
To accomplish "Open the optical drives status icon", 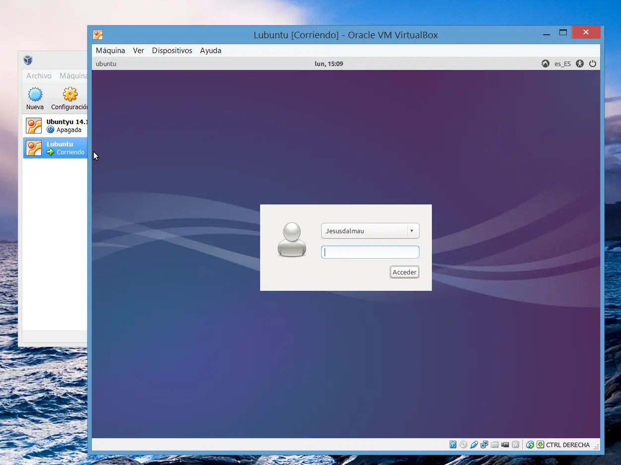I will click(x=463, y=444).
